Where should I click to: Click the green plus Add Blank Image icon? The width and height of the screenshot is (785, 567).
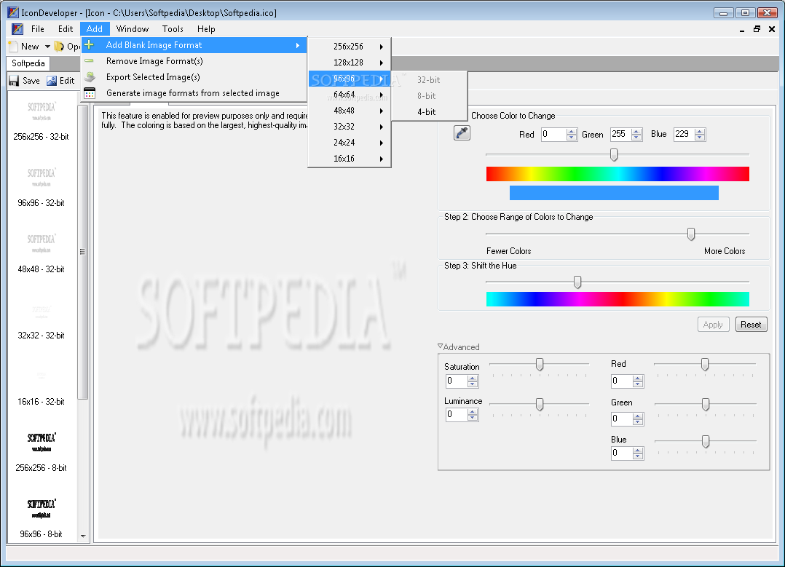[89, 44]
